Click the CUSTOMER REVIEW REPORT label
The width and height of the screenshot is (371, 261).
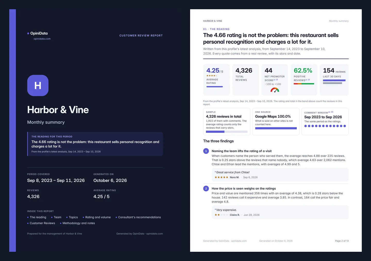point(141,36)
